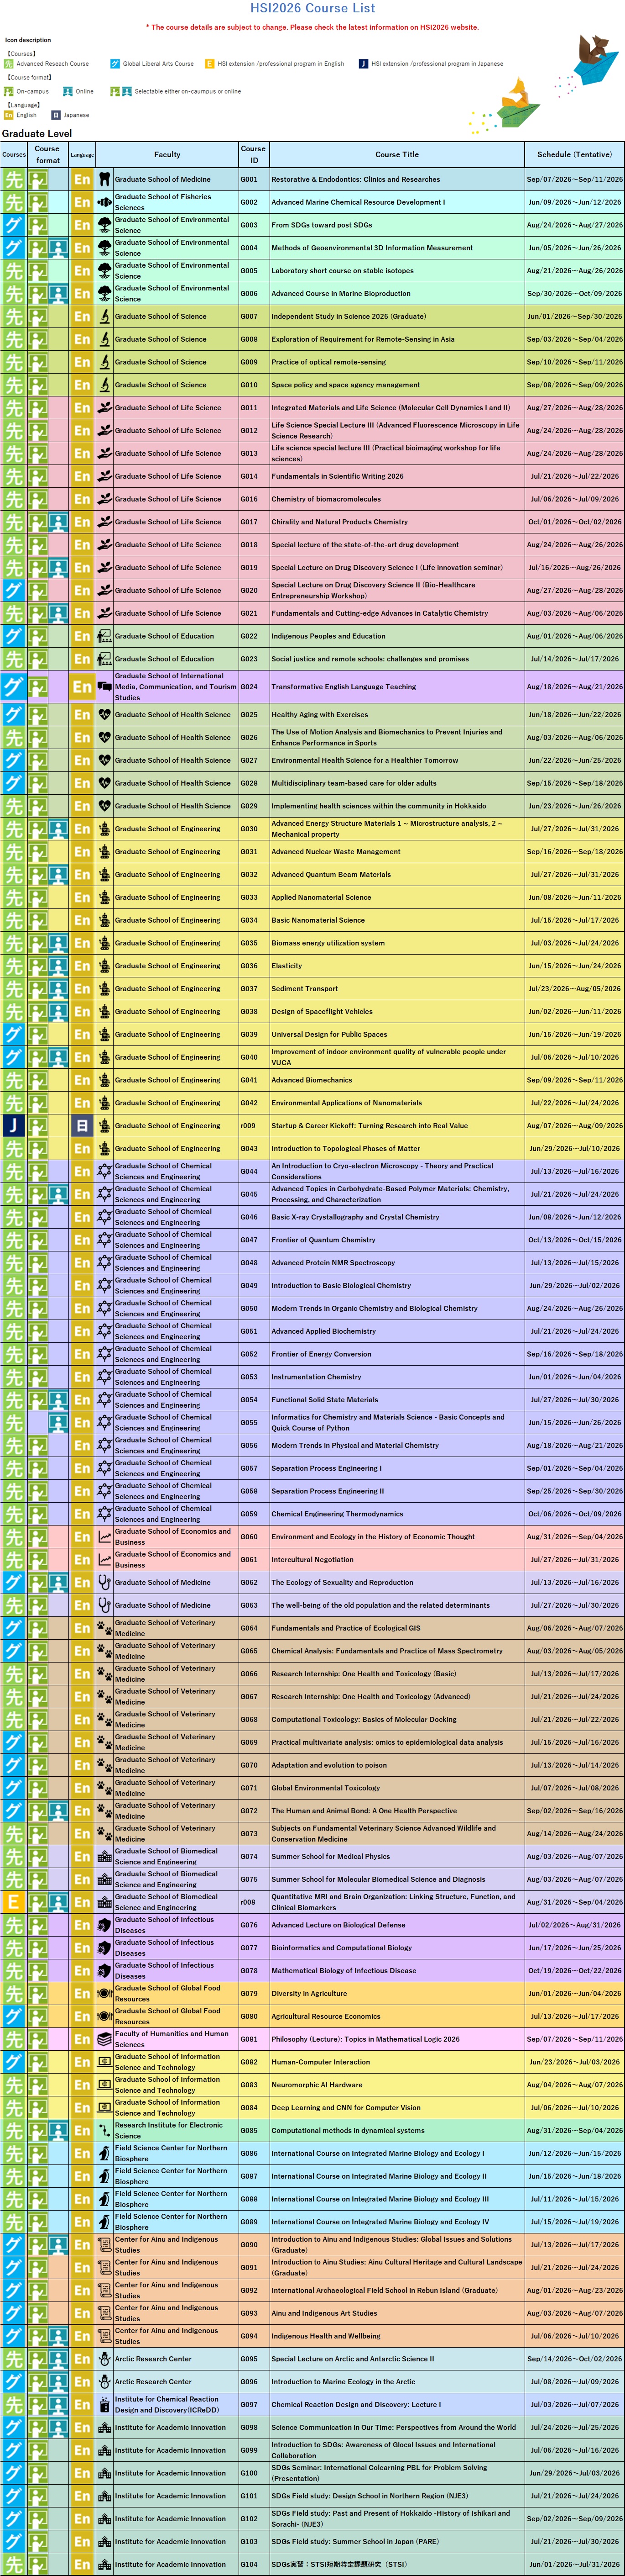This screenshot has height=2576, width=625.
Task: Click the paw print icon in the G064 row
Action: click(105, 1628)
